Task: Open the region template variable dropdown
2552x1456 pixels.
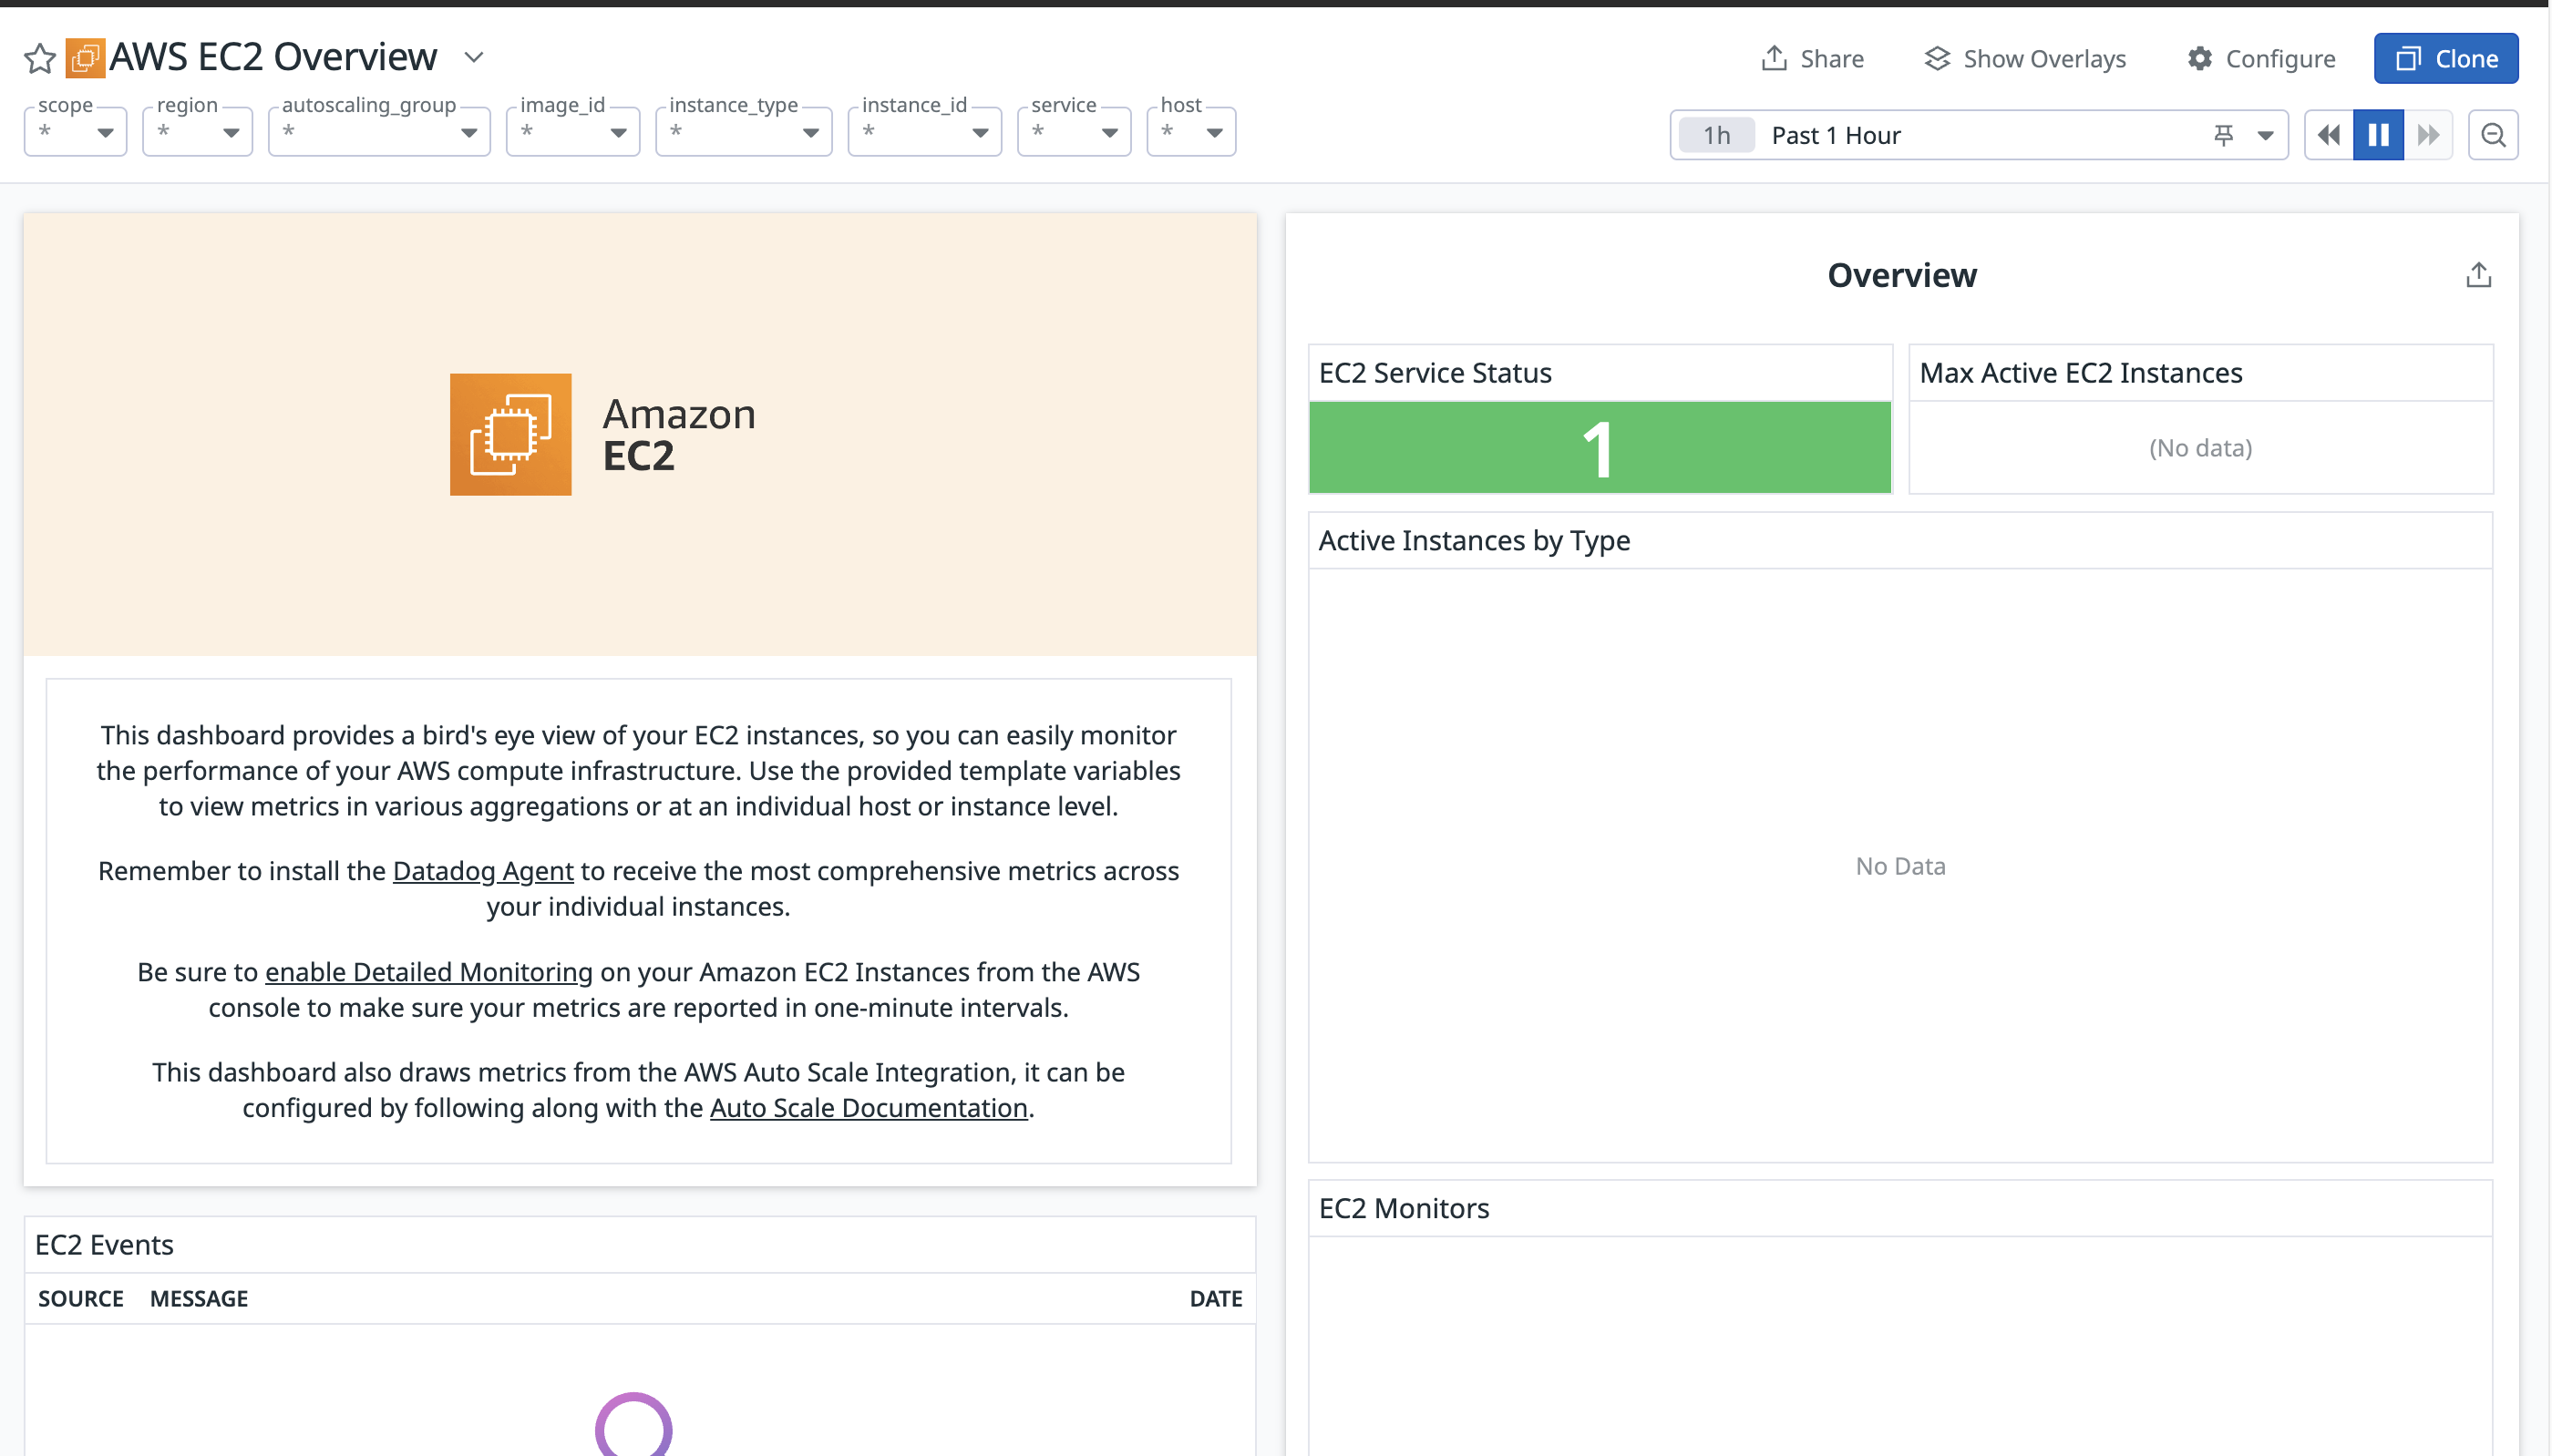Action: 197,132
